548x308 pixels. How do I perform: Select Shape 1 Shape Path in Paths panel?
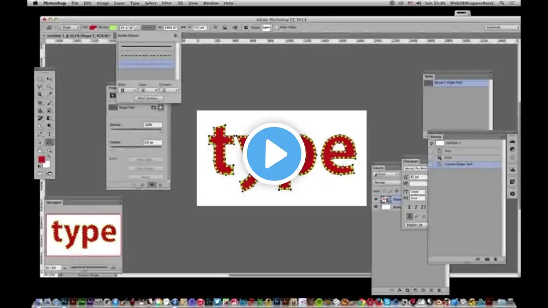click(456, 83)
